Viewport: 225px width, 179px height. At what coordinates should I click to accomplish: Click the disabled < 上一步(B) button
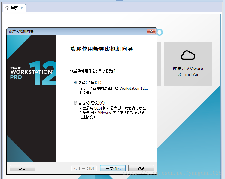point(84,168)
